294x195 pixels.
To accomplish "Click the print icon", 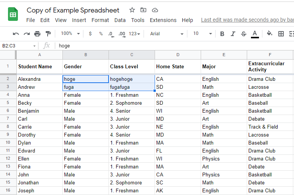I will click(37, 34).
